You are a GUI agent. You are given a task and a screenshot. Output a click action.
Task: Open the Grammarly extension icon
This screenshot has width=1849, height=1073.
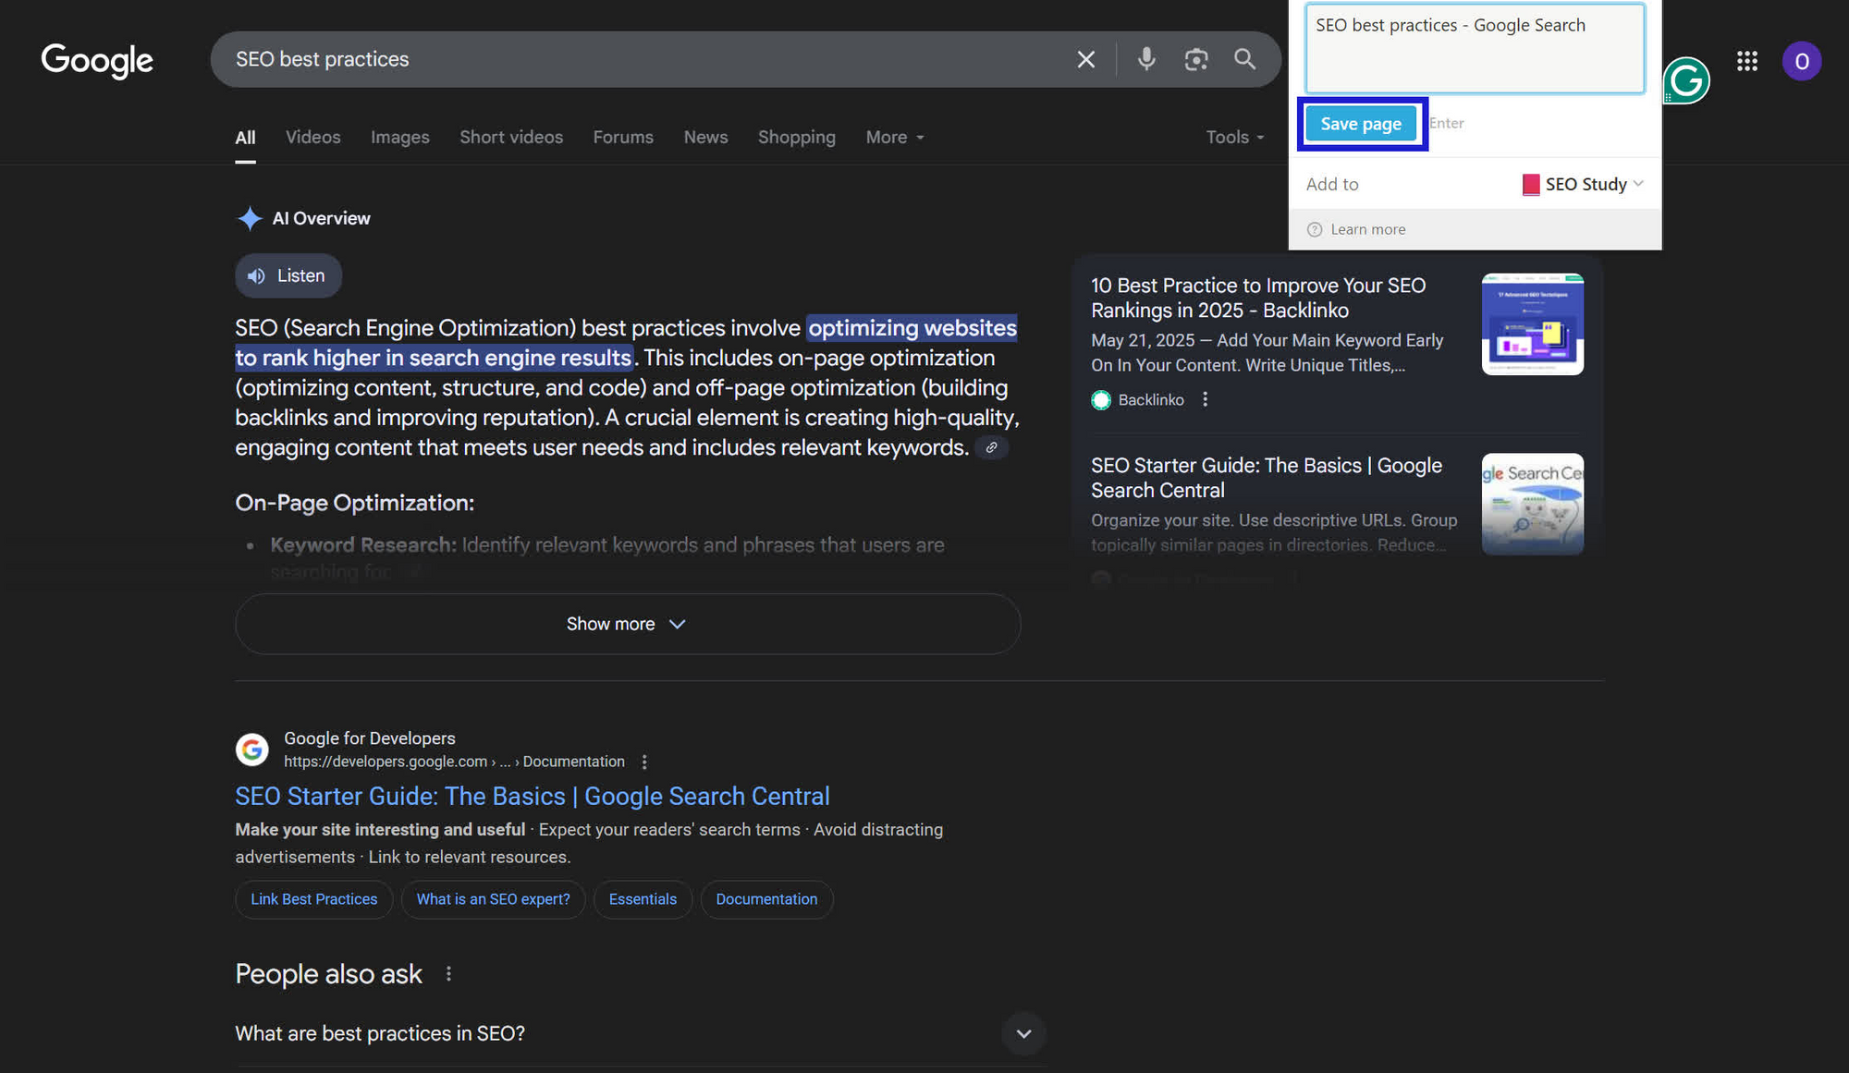click(x=1686, y=80)
